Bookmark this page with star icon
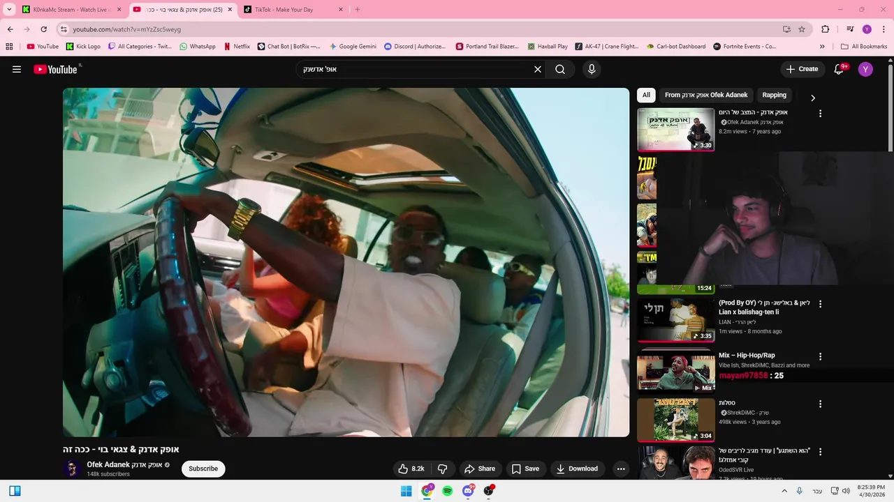894x502 pixels. coord(802,29)
